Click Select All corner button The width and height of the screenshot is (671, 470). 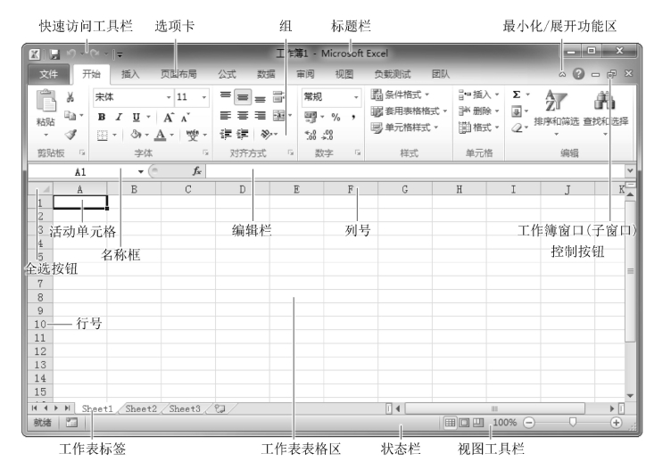[40, 188]
